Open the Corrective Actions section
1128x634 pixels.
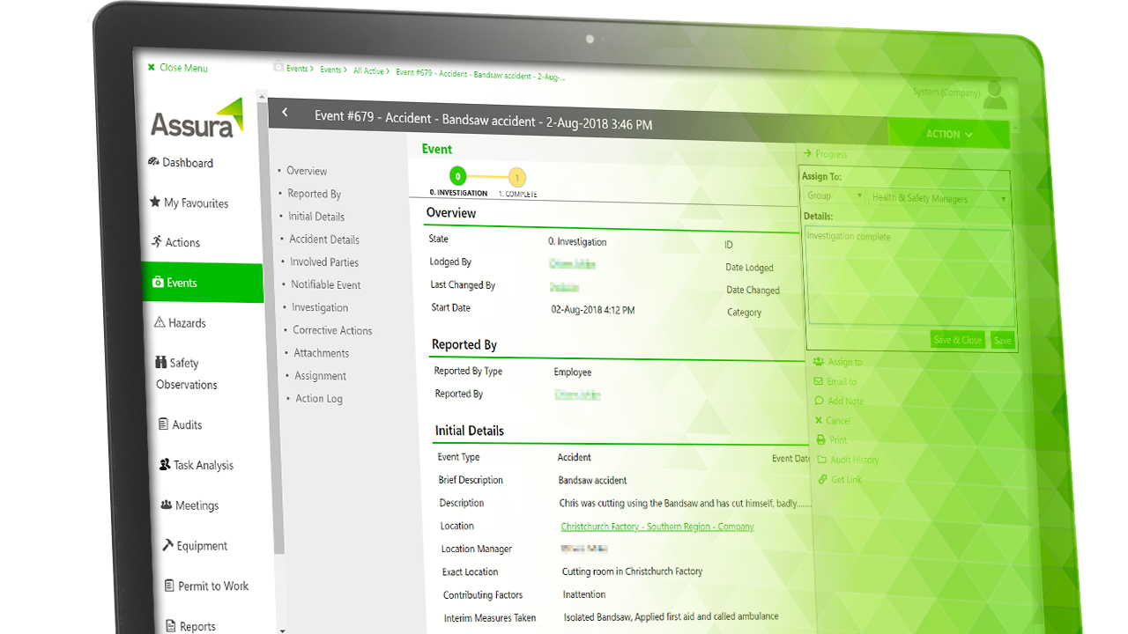(332, 331)
